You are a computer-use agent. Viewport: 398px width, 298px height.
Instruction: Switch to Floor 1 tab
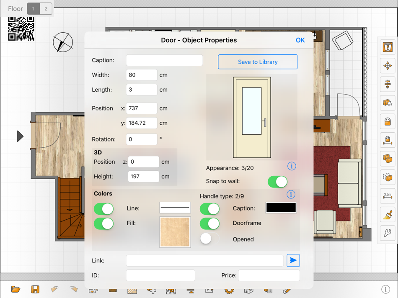click(x=33, y=9)
